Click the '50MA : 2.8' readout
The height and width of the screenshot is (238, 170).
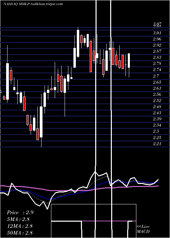tap(20, 233)
